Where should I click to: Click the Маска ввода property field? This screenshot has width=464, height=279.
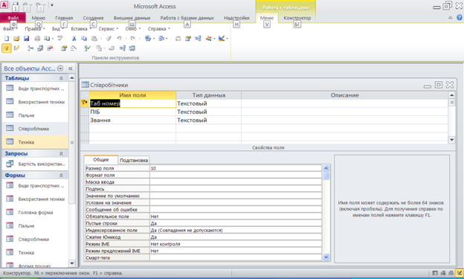pos(236,182)
